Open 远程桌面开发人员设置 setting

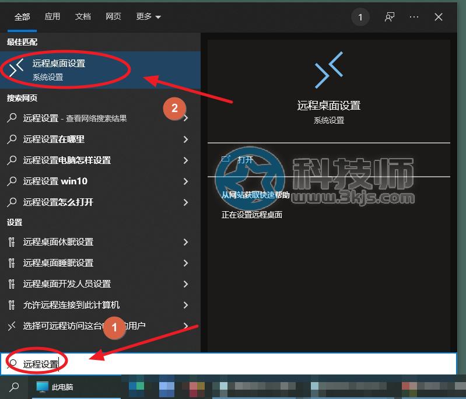[x=100, y=284]
